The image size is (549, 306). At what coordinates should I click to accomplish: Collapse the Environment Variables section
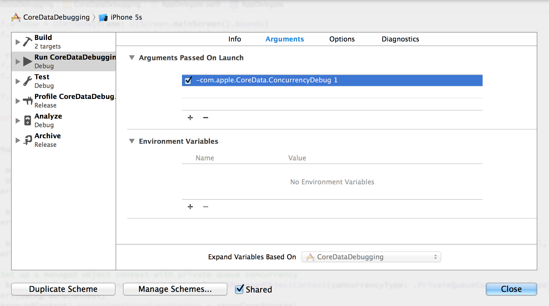[x=132, y=141]
